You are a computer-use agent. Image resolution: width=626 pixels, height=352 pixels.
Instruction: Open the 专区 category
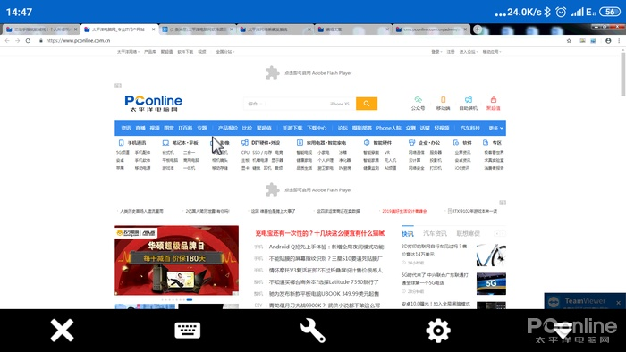tap(492, 142)
